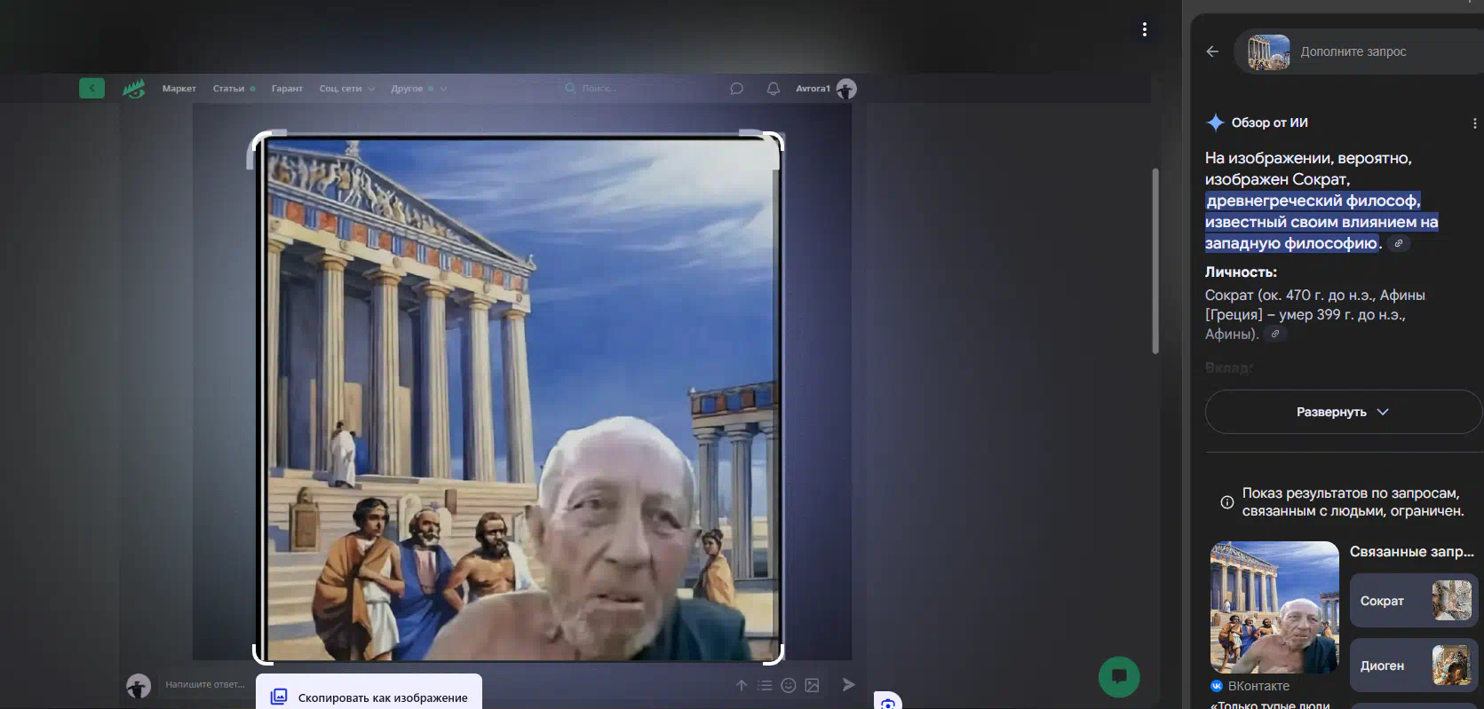This screenshot has width=1484, height=709.
Task: Open the green floating chat button
Action: pyautogui.click(x=1119, y=676)
